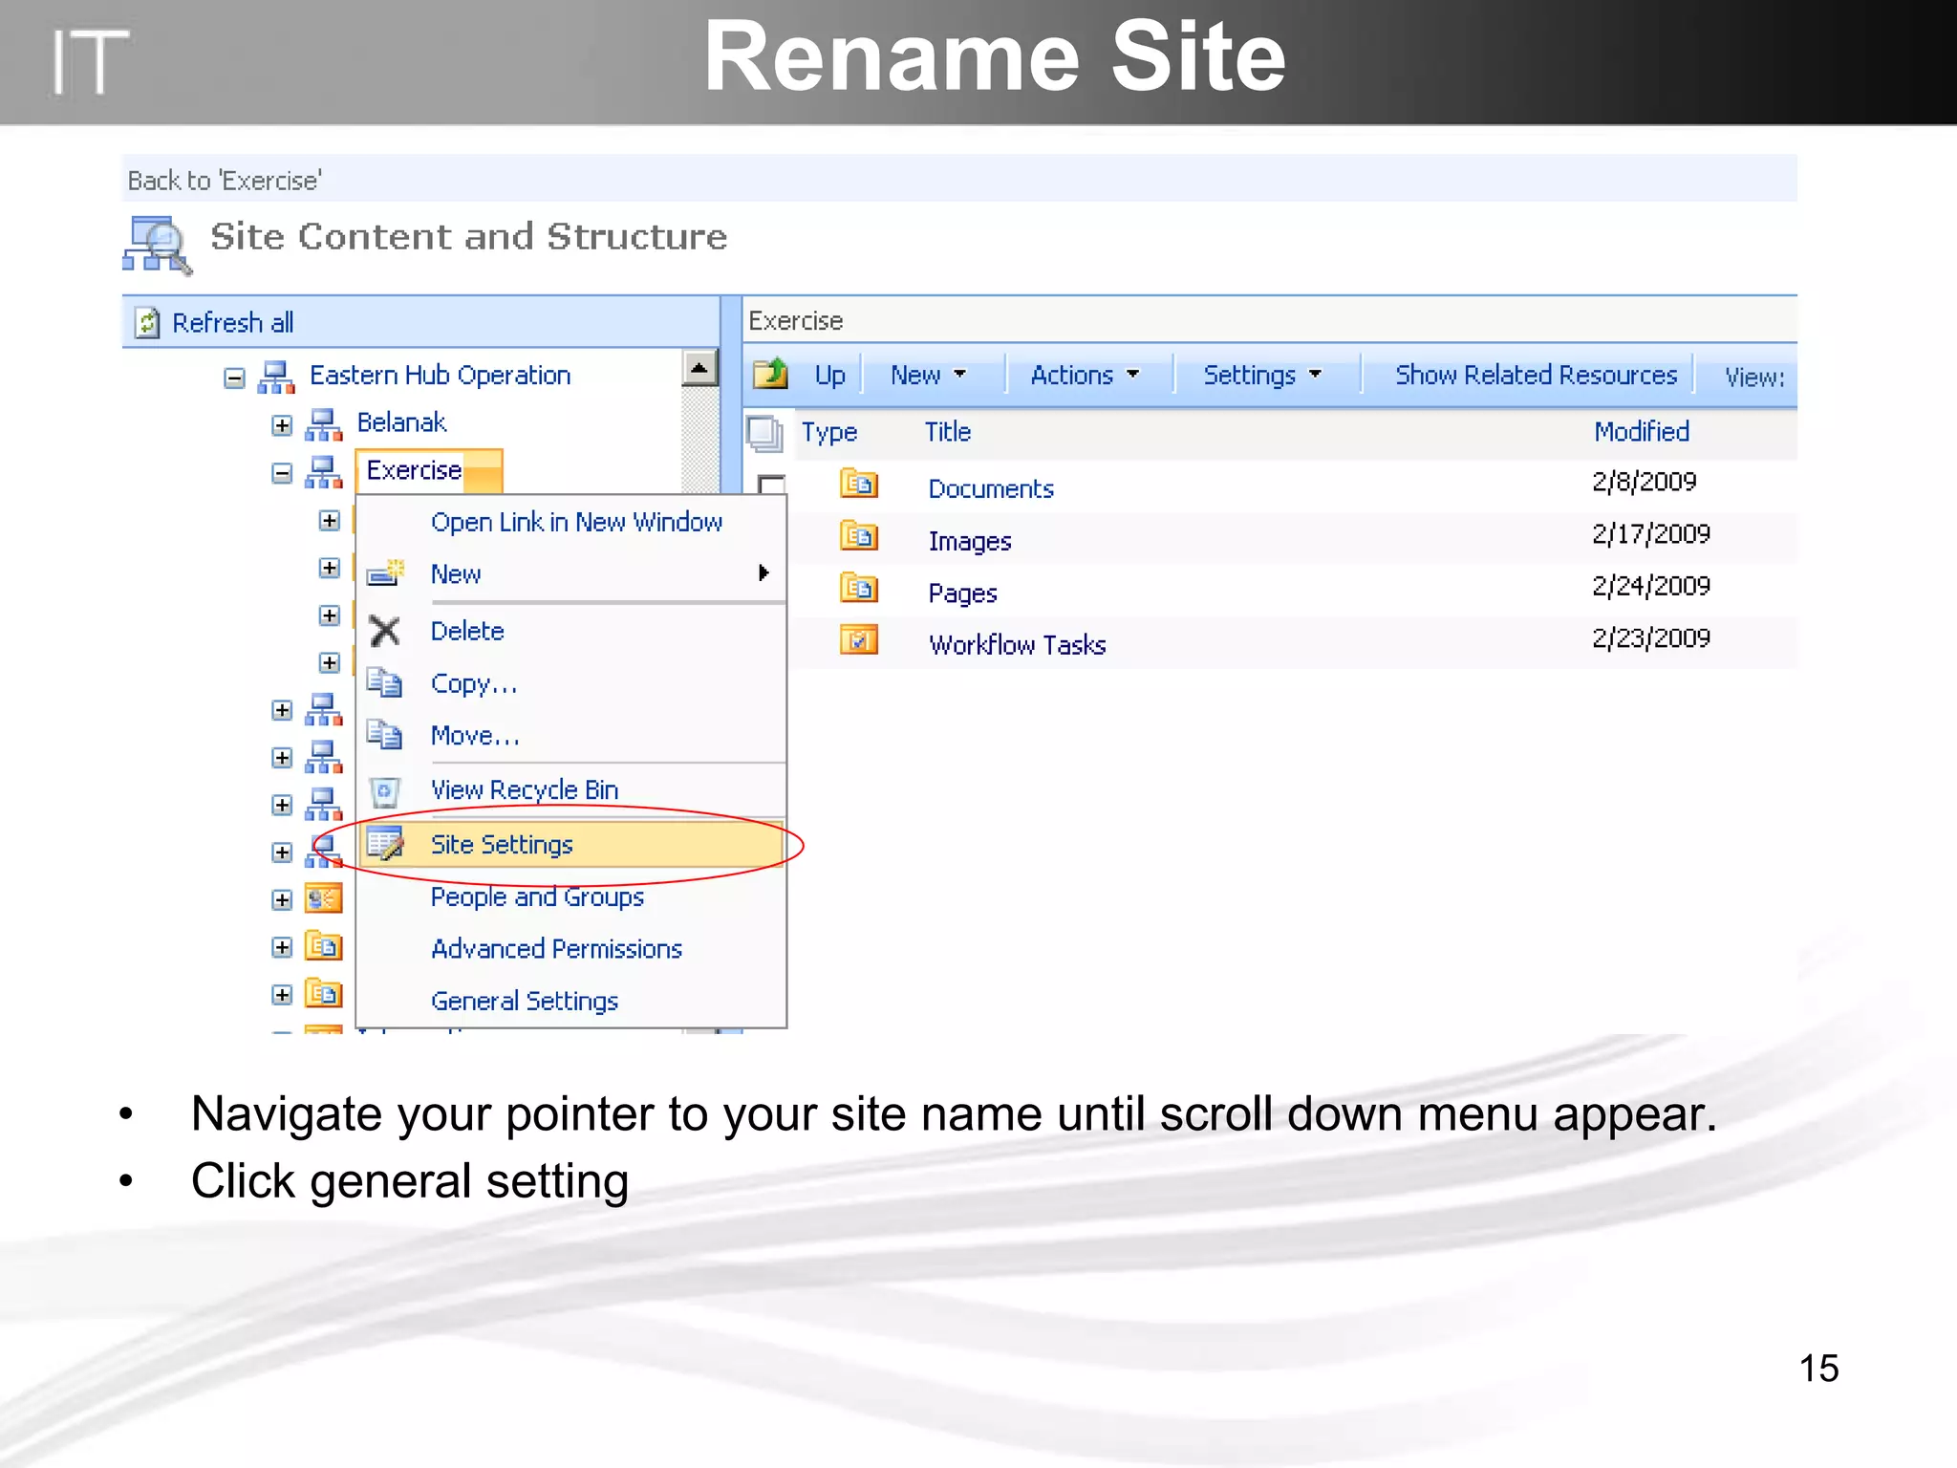The height and width of the screenshot is (1468, 1957).
Task: Choose People and Groups menu entry
Action: click(537, 896)
